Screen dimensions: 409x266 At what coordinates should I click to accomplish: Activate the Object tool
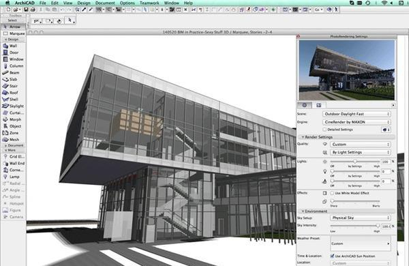point(13,126)
